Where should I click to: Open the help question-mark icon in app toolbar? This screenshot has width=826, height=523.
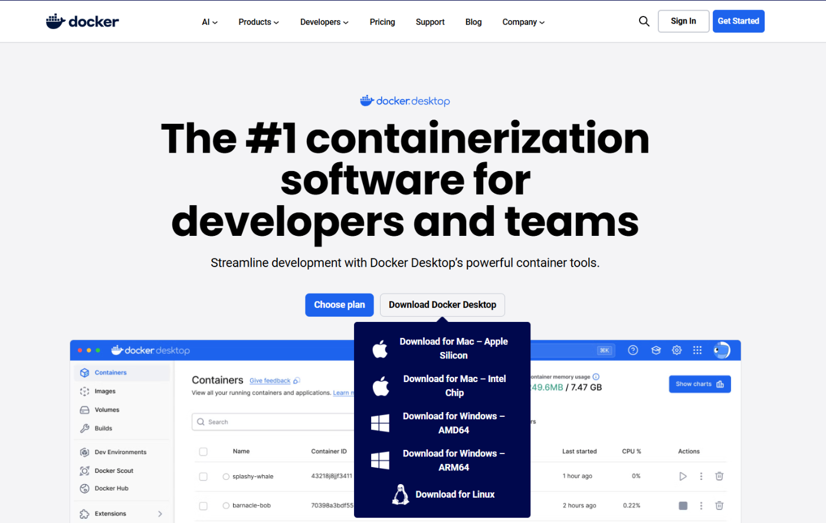pos(633,350)
